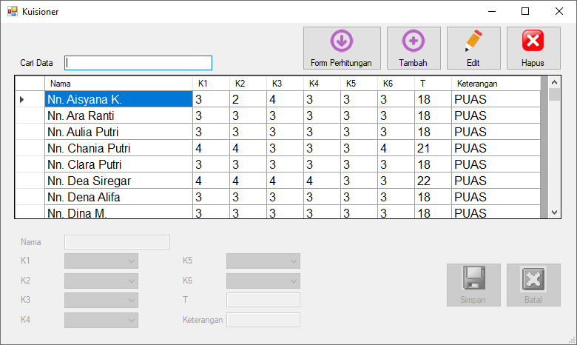Click the Simpan floppy disk icon
577x345 pixels.
click(473, 278)
